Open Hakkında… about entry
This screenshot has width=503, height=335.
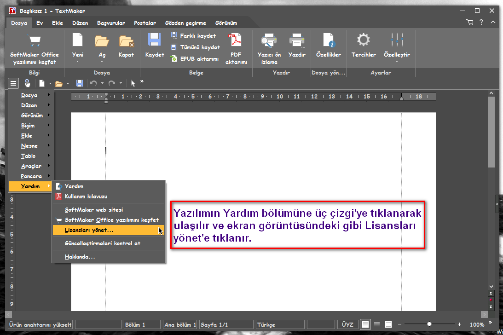click(109, 257)
